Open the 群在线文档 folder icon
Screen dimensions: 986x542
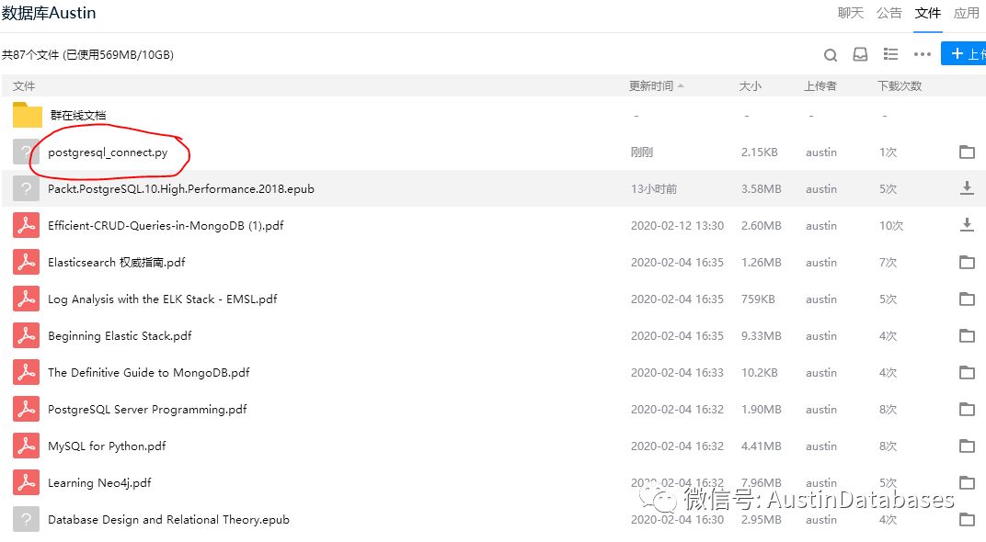27,115
